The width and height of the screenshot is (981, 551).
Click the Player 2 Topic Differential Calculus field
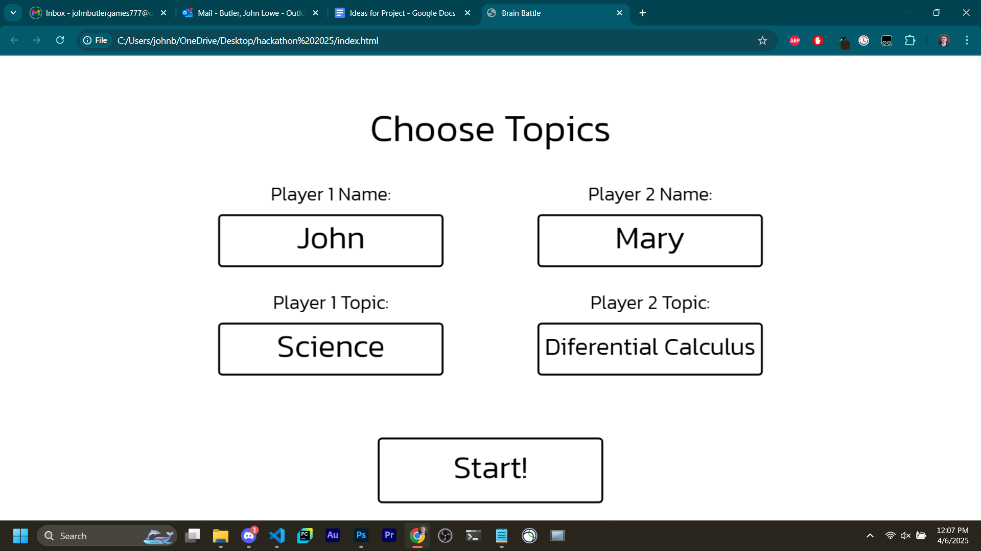coord(649,349)
